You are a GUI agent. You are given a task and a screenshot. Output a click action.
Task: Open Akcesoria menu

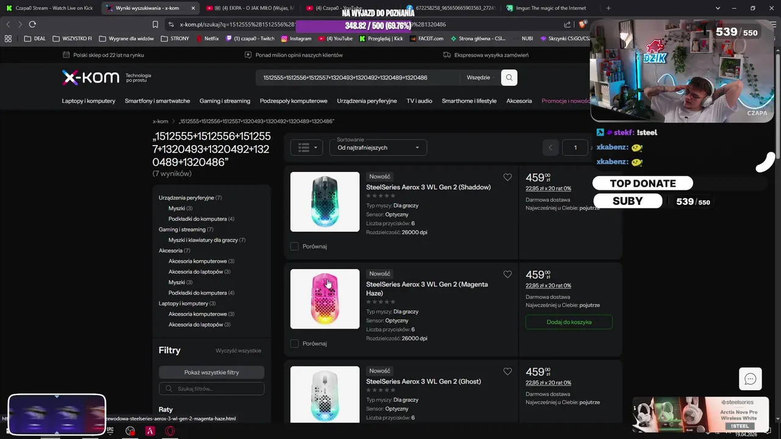[x=519, y=101]
